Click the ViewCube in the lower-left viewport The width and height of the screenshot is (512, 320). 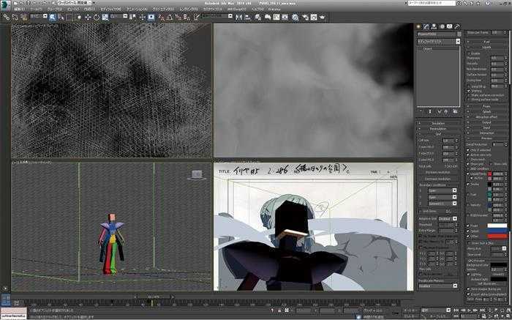point(197,175)
